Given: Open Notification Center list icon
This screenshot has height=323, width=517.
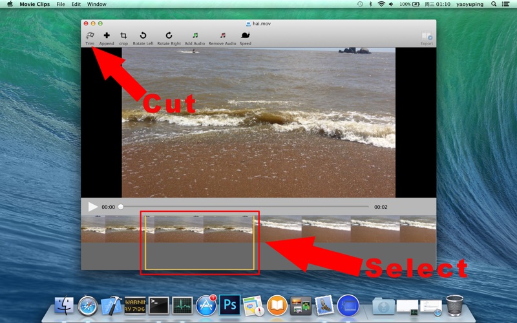Looking at the screenshot, I should (x=505, y=4).
